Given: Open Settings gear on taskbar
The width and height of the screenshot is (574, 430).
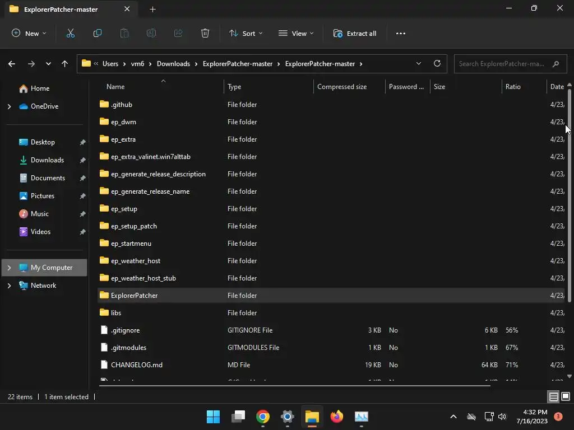Looking at the screenshot, I should click(x=288, y=417).
